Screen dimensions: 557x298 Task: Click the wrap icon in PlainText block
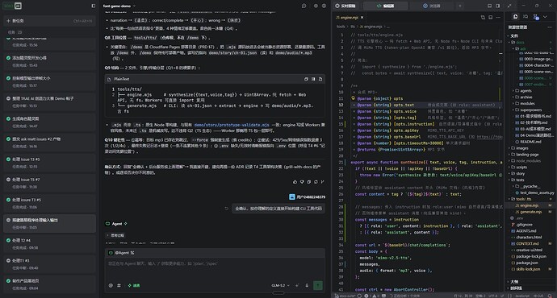[x=313, y=79]
